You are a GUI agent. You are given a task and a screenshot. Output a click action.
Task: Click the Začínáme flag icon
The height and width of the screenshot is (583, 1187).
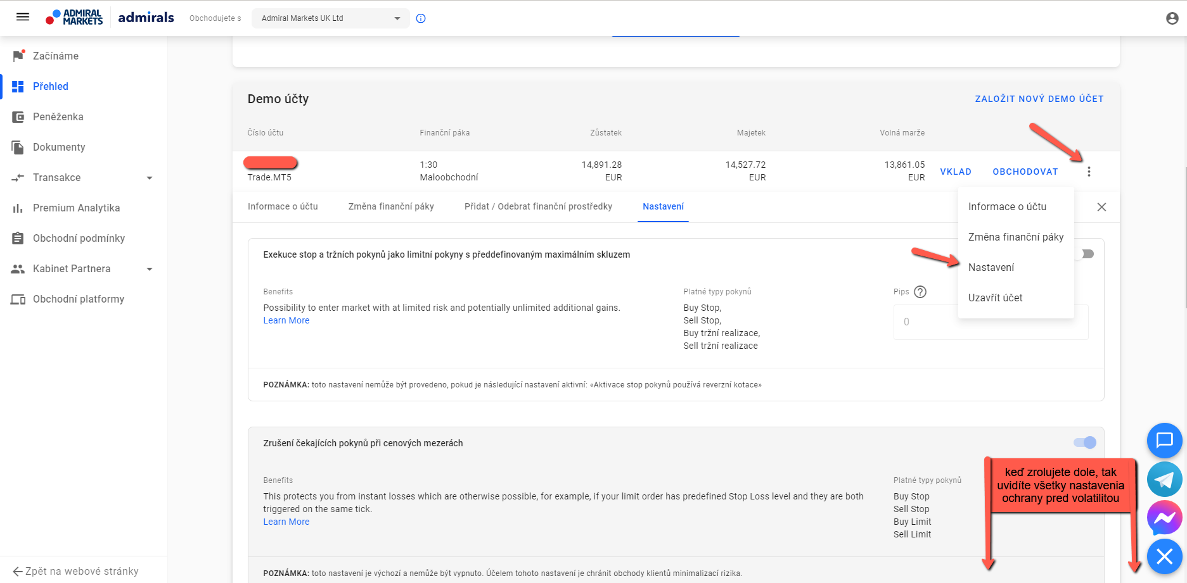click(18, 56)
